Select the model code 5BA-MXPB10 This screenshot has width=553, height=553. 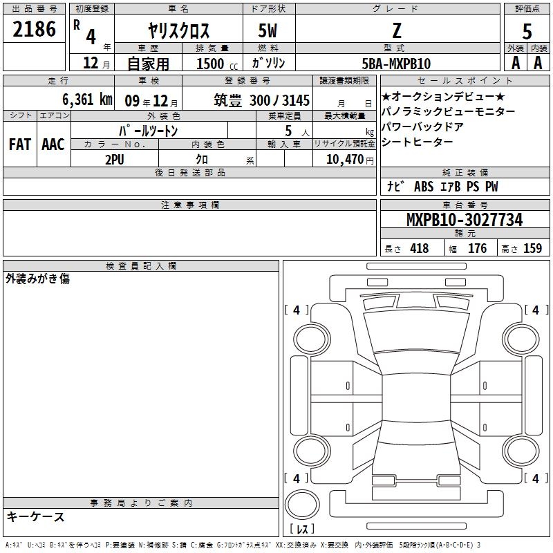(397, 64)
